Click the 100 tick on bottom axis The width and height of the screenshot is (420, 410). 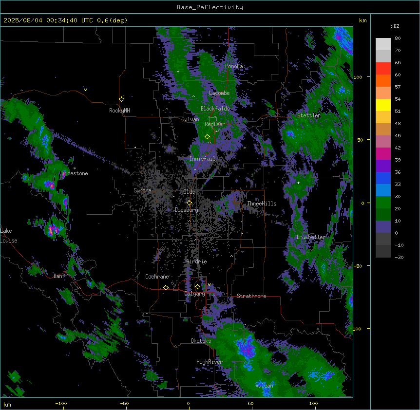313,403
